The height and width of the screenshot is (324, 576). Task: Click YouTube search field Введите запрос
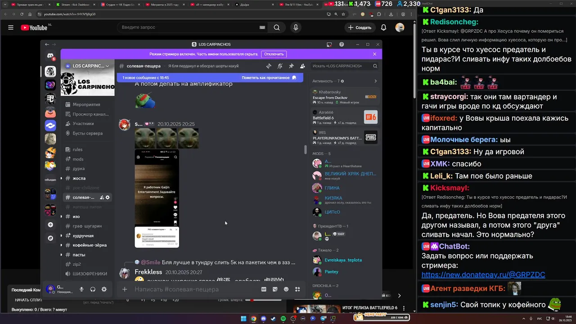pos(191,27)
